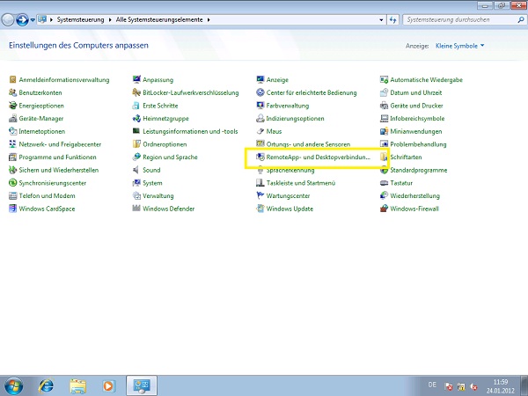Open Energieoptionen icon
Image resolution: width=528 pixels, height=396 pixels.
pos(12,106)
